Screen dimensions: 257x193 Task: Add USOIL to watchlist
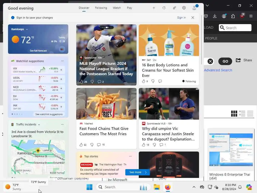(x=61, y=79)
